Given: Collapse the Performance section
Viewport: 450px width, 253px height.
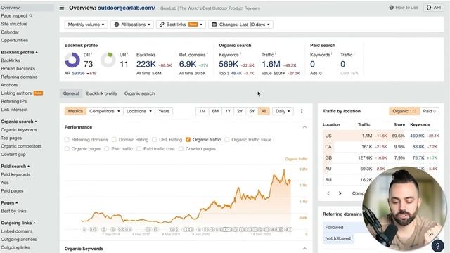Looking at the screenshot, I should [x=304, y=127].
